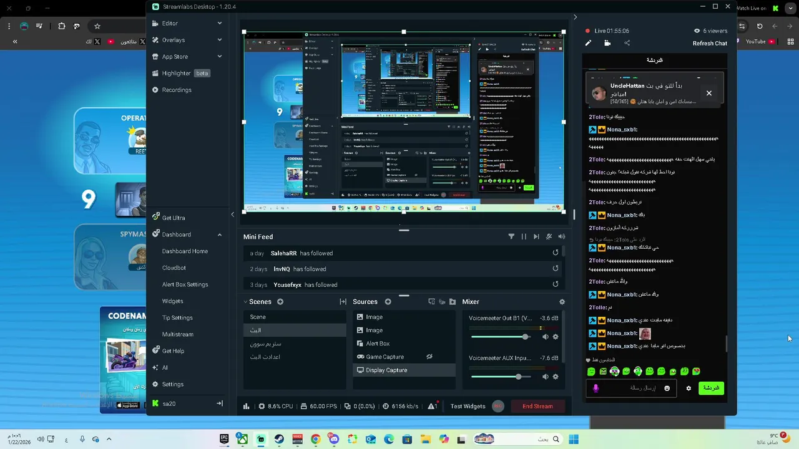Collapse the Dashboard section
This screenshot has width=799, height=449.
point(220,234)
